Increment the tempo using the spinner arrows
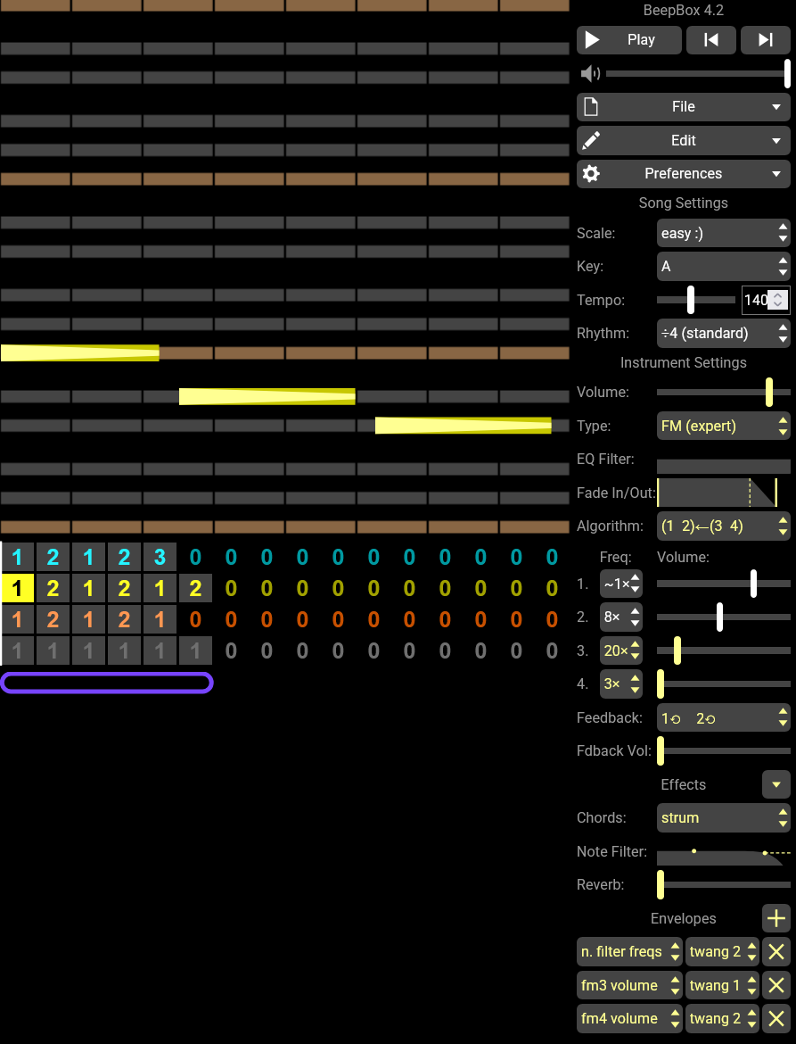Screen dimensions: 796x1044 pyautogui.click(x=778, y=295)
